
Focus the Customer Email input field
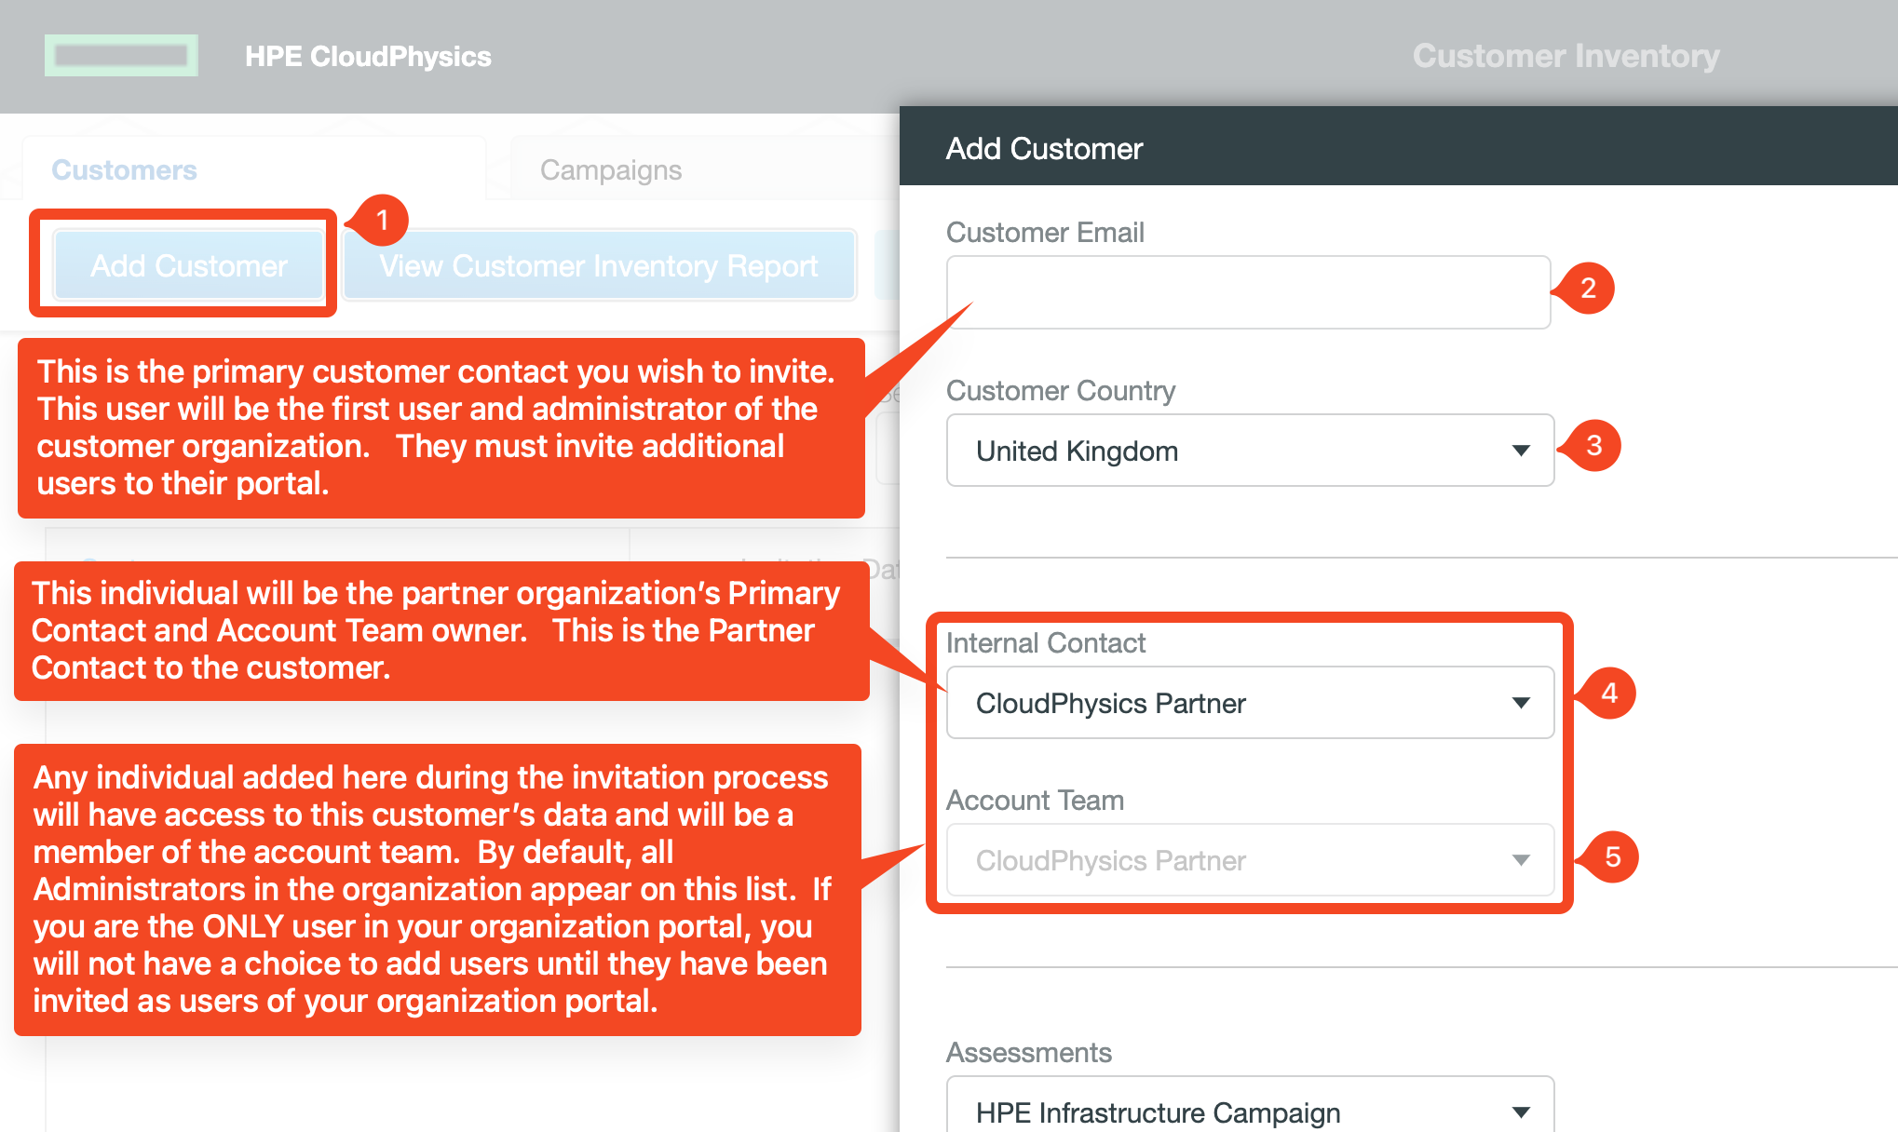pos(1248,292)
